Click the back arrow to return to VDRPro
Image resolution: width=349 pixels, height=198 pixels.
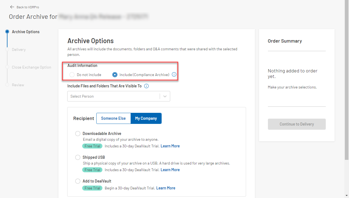pyautogui.click(x=12, y=7)
